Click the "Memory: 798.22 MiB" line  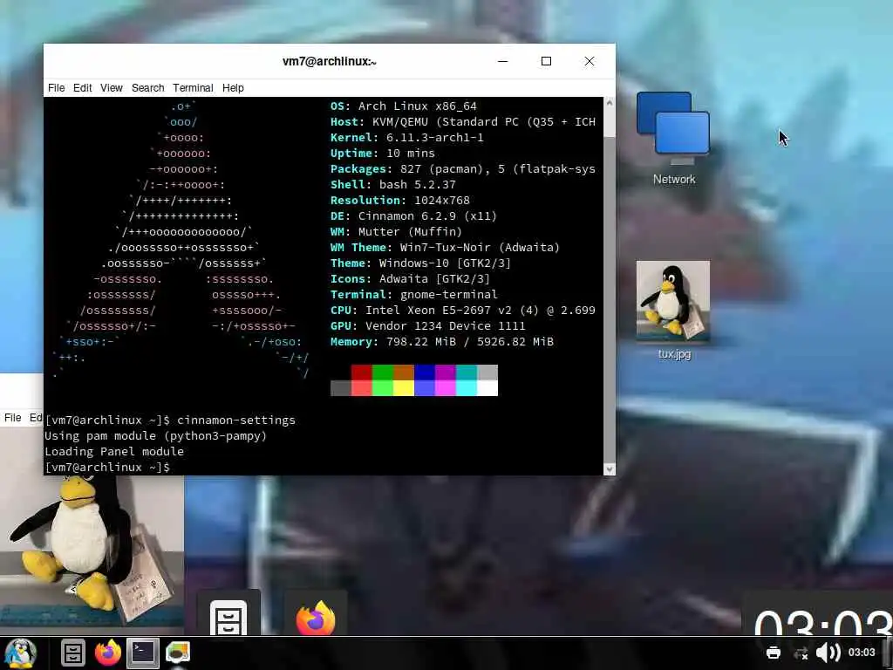(442, 342)
